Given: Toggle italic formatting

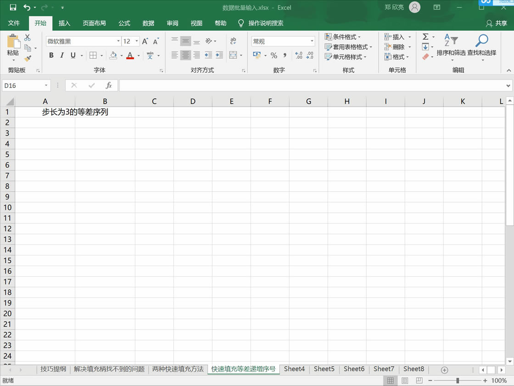Looking at the screenshot, I should tap(61, 55).
